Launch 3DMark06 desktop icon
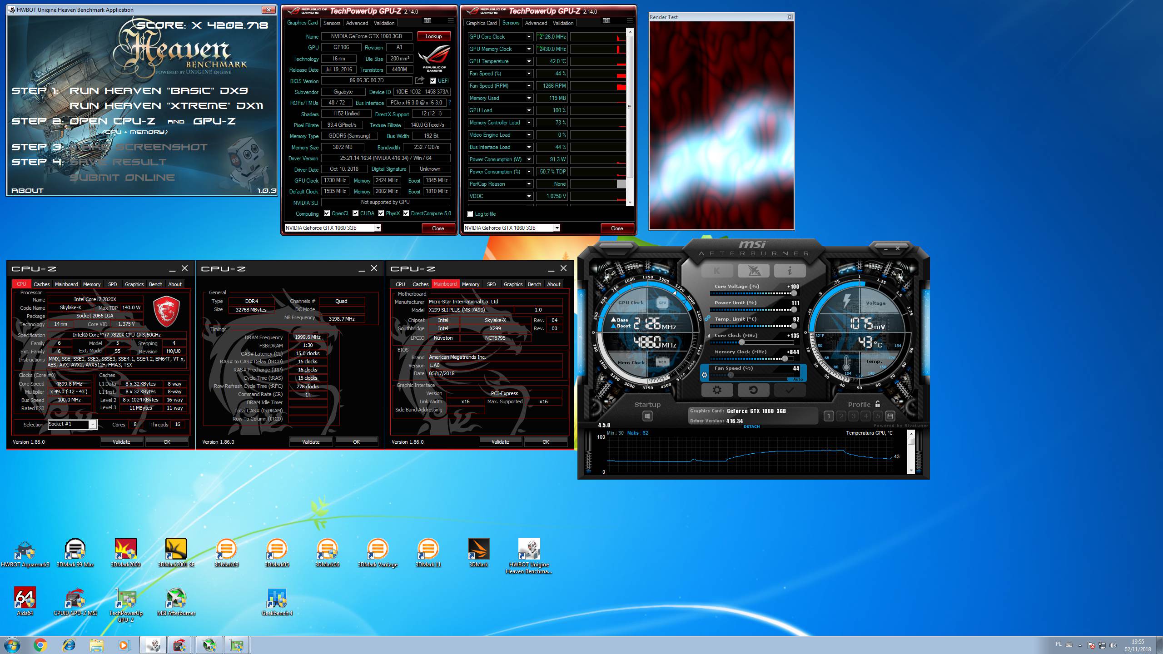1163x654 pixels. [x=327, y=553]
